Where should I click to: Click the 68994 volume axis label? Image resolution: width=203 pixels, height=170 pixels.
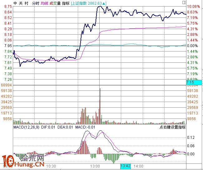coord(6,85)
